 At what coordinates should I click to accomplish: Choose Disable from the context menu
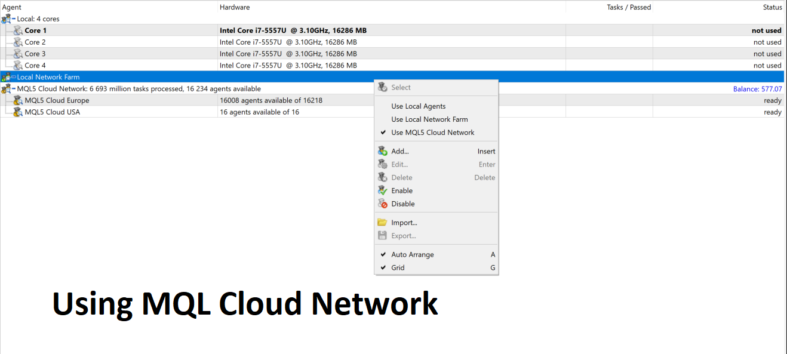coord(436,204)
